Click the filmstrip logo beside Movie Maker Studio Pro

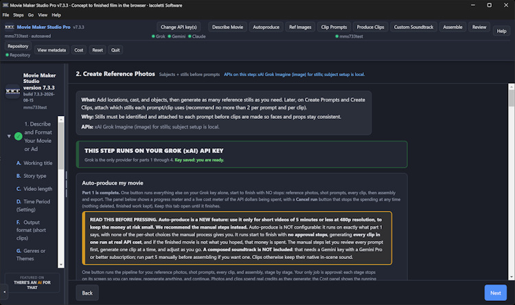(9, 27)
